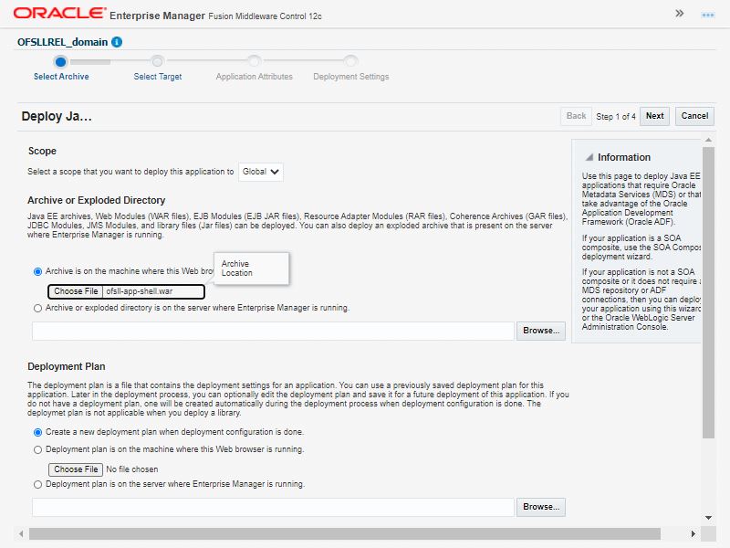Click the Oracle logo
This screenshot has height=548, width=730.
click(59, 13)
